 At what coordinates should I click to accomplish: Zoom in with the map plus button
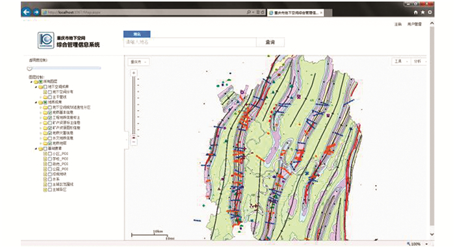tap(133, 73)
